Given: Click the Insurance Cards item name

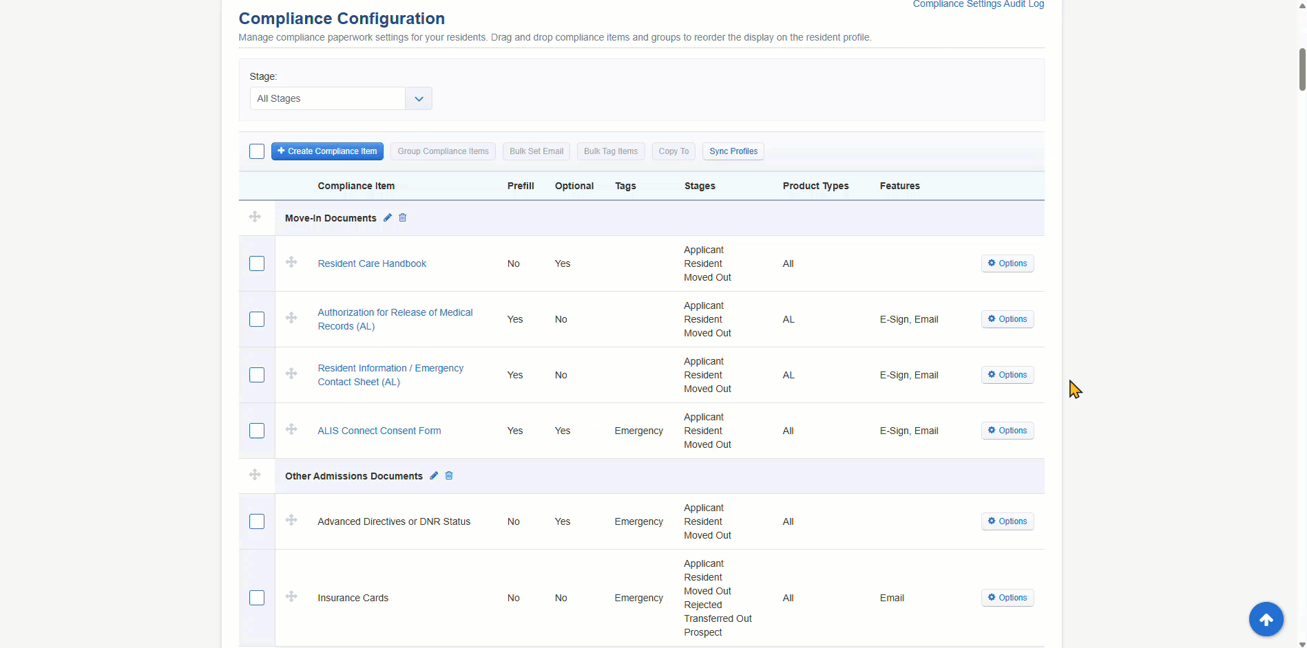Looking at the screenshot, I should click(x=353, y=598).
